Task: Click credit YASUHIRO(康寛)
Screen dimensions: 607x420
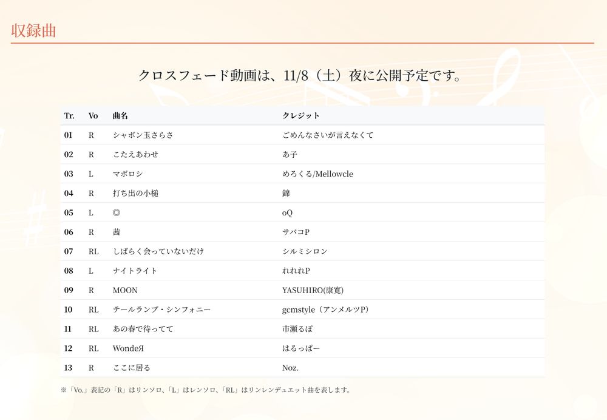Action: [313, 290]
